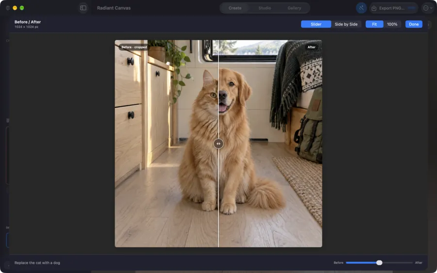Click the green zoom window button

click(22, 8)
